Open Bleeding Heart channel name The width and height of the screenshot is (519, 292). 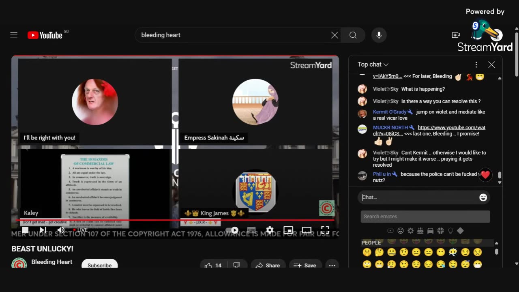coord(52,262)
